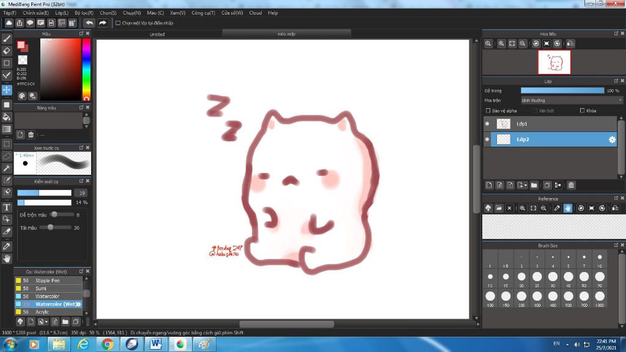
Task: Open the Bộ lọc(R) menu
Action: pyautogui.click(x=84, y=13)
